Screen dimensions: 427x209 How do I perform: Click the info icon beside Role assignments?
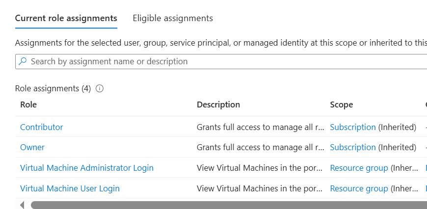pyautogui.click(x=100, y=89)
